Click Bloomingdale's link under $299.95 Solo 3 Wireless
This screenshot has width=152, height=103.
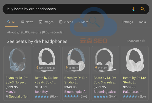click(x=105, y=92)
